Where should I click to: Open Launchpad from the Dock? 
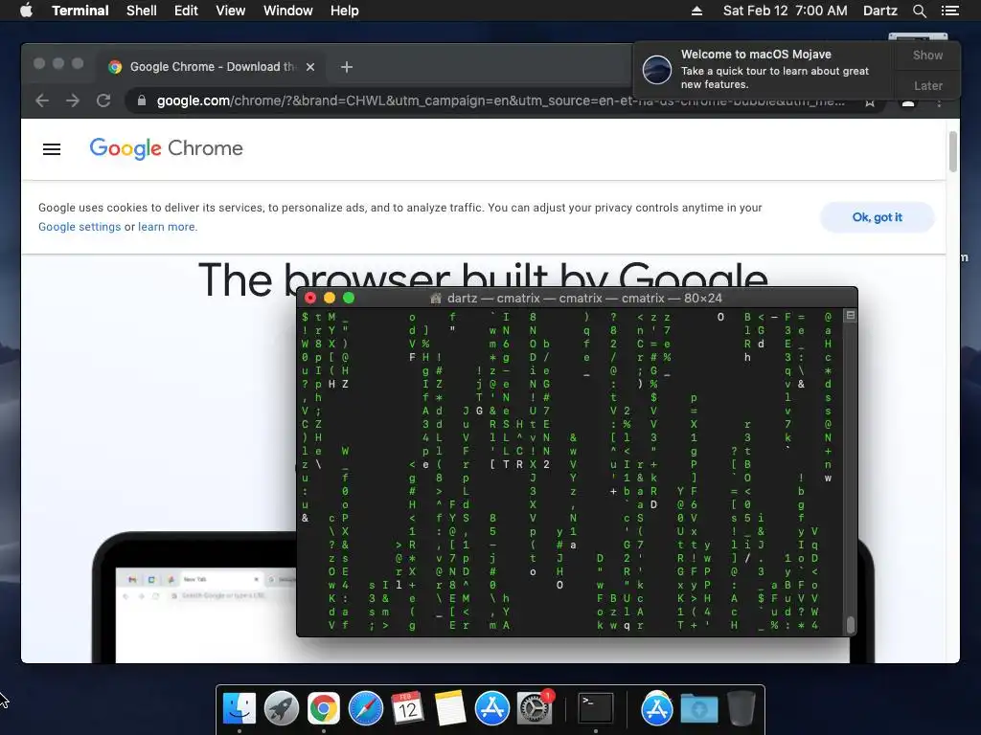(x=282, y=708)
